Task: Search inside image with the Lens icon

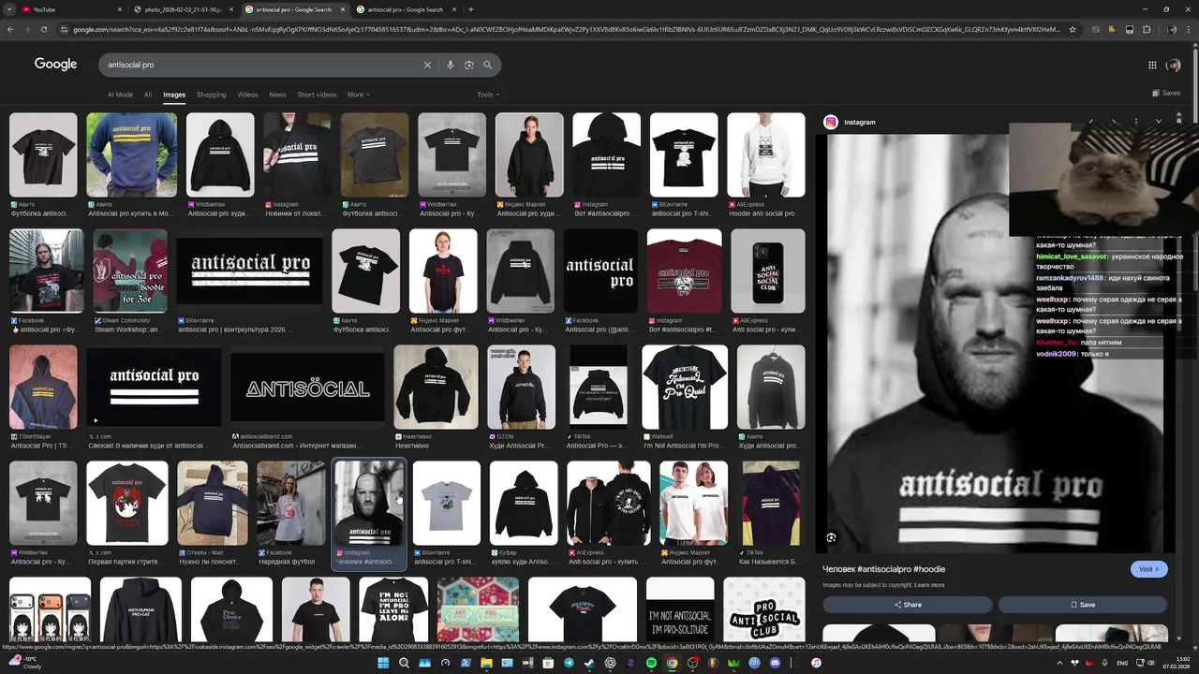Action: [x=831, y=537]
